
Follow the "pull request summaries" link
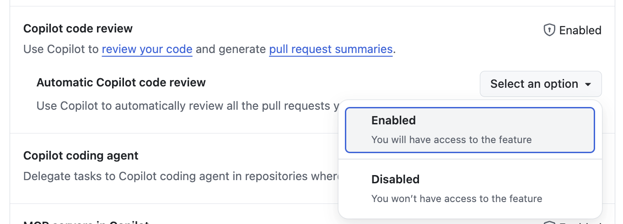331,49
